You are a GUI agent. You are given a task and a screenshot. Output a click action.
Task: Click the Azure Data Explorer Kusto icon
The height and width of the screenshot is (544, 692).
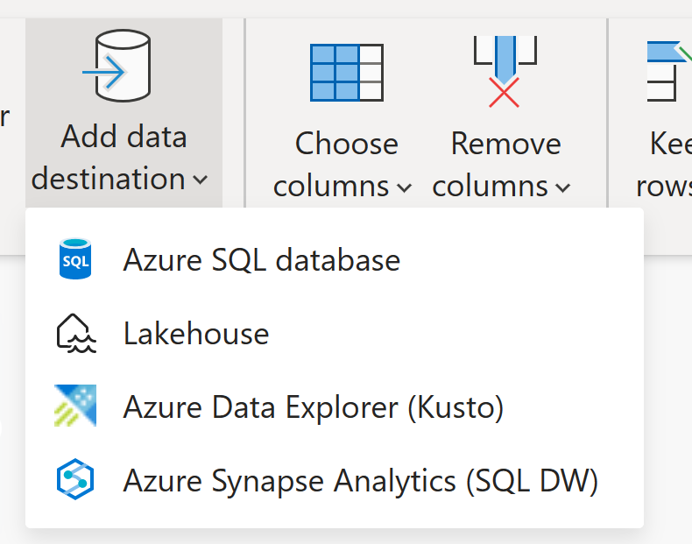75,406
